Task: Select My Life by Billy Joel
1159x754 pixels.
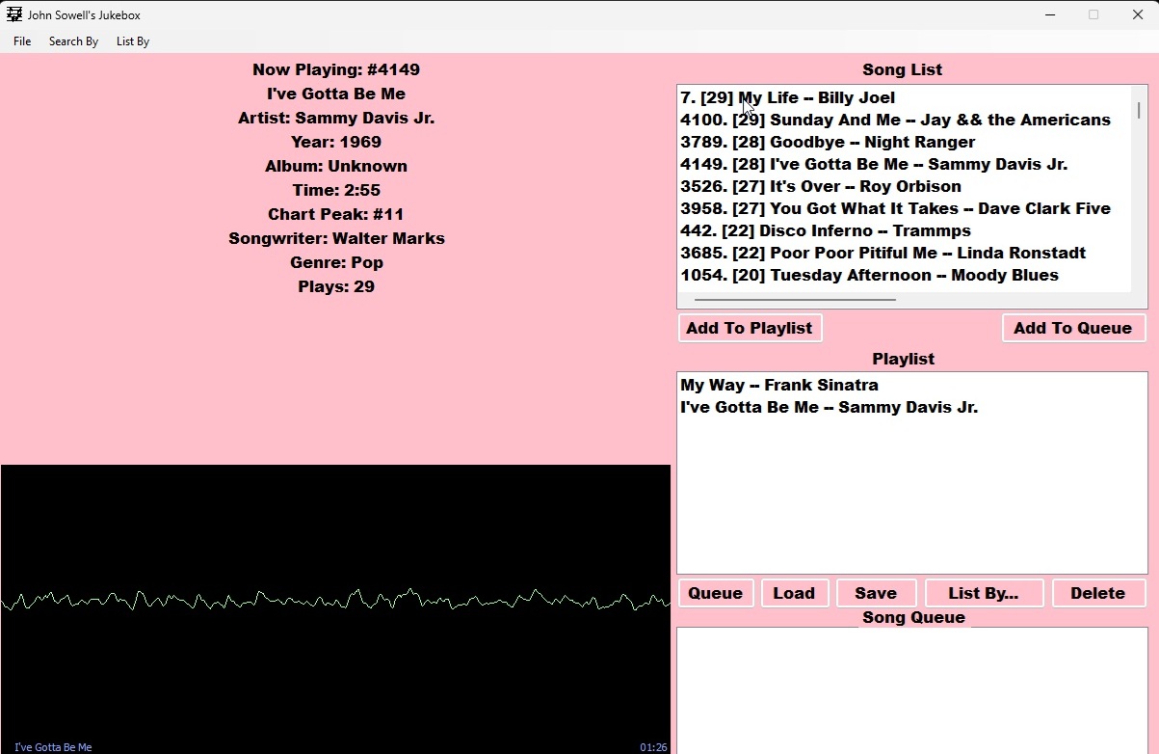Action: click(787, 97)
